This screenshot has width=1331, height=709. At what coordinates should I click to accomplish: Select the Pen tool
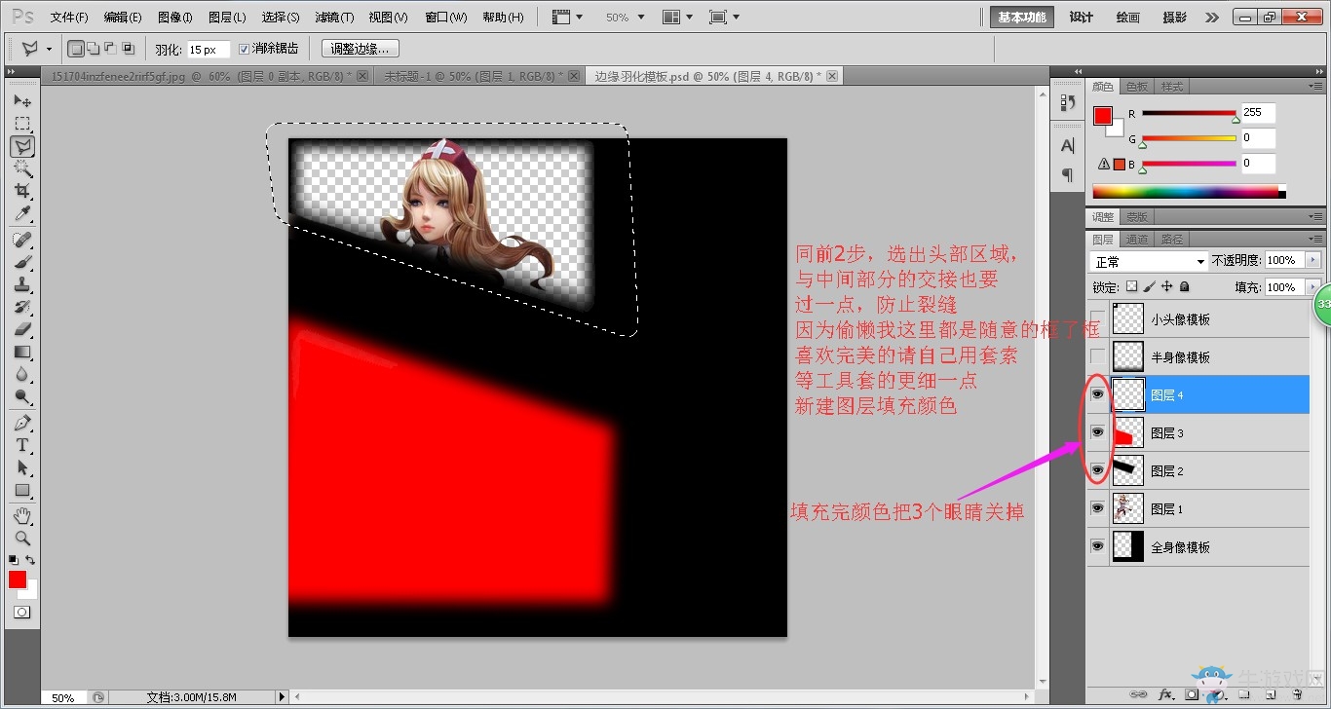click(22, 423)
